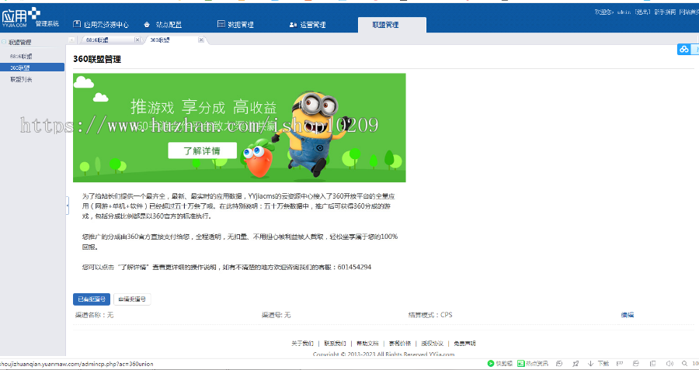Click the 退出 logout link
Image resolution: width=699 pixels, height=370 pixels.
click(x=642, y=12)
